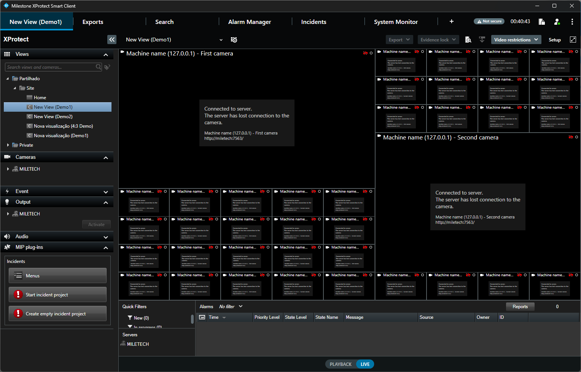Click the magnifier icon in search views field
The width and height of the screenshot is (581, 372).
(99, 67)
